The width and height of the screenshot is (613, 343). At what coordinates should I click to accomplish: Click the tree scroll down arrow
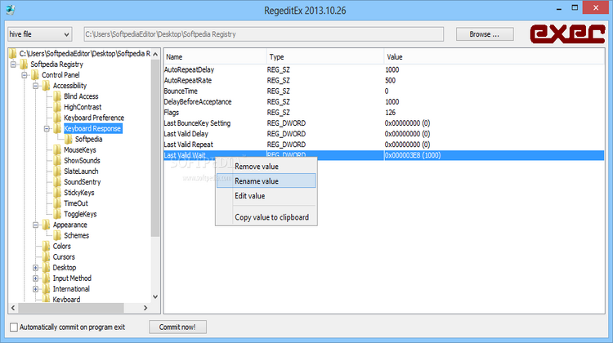click(x=155, y=297)
